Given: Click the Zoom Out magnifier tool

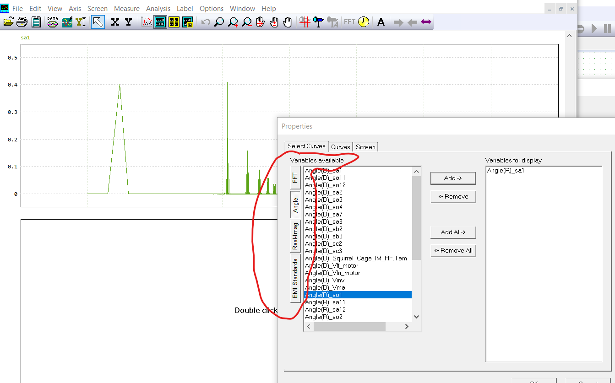Looking at the screenshot, I should tap(246, 22).
